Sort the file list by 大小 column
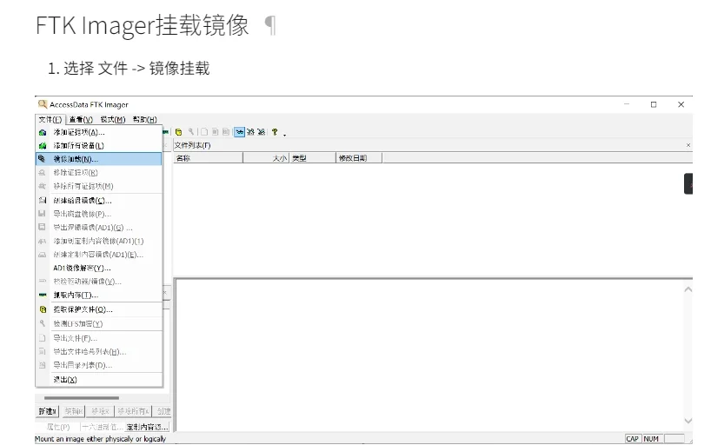Viewport: 711px width, 445px height. coord(266,158)
